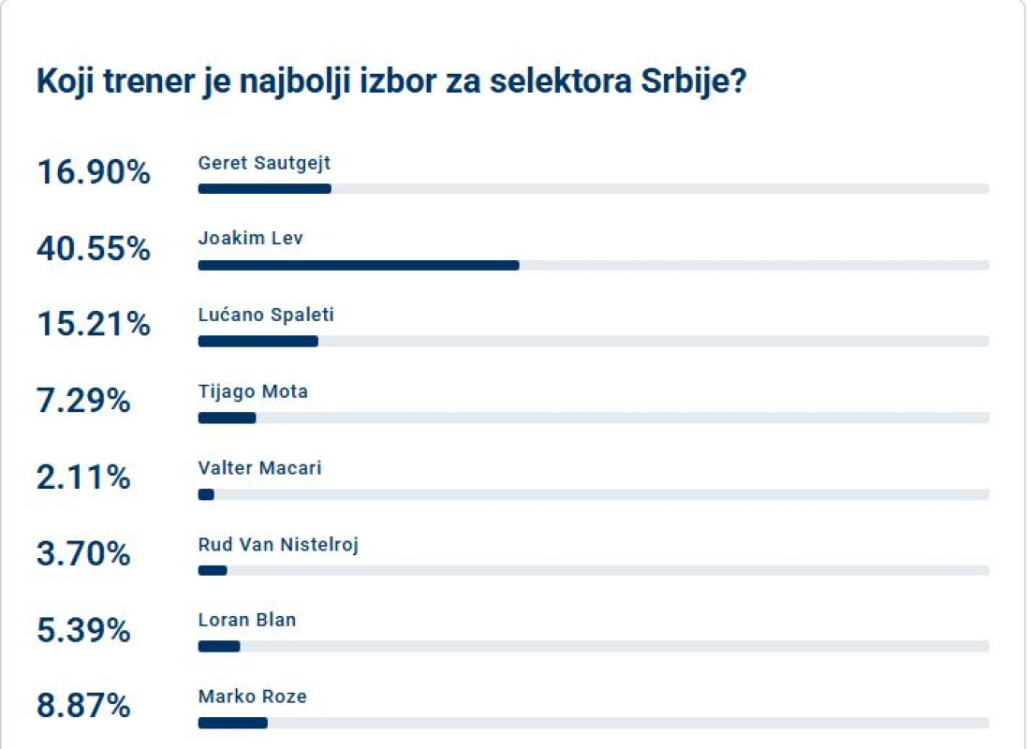Select the Joakim Lev poll option

point(251,239)
